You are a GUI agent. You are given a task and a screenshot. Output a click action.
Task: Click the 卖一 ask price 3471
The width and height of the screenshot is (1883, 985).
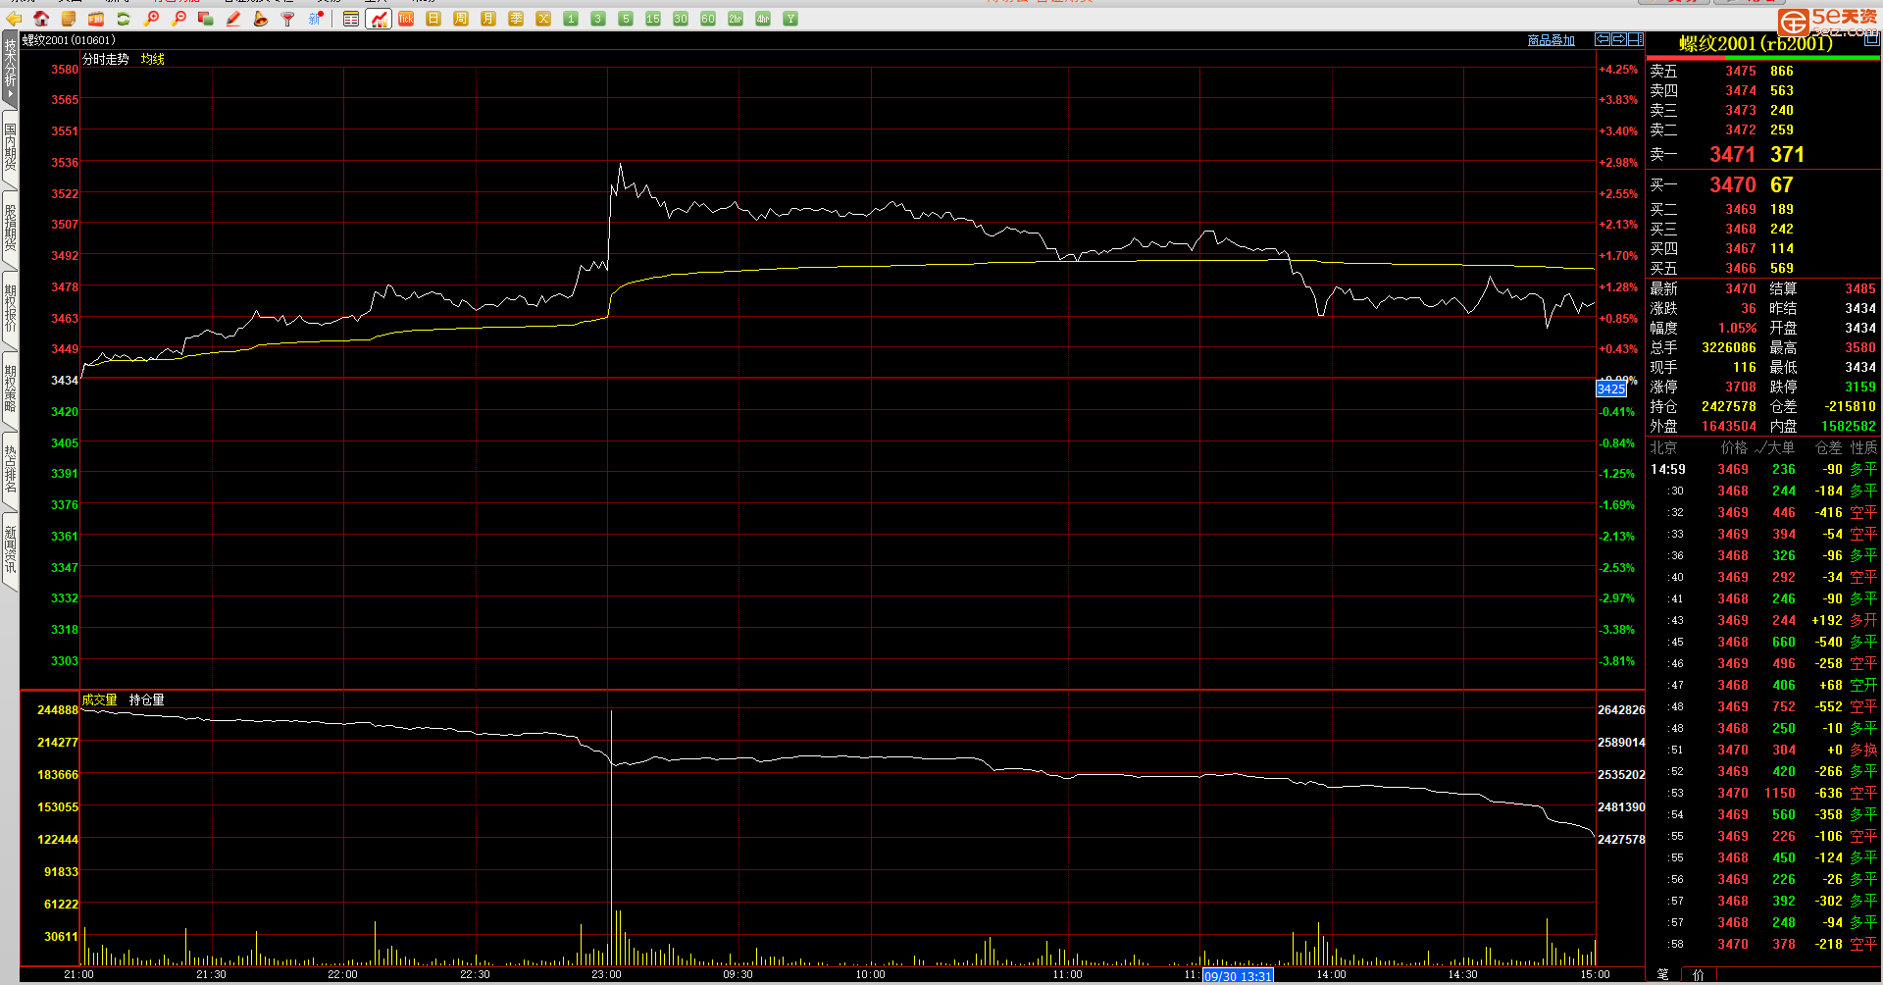(1733, 154)
